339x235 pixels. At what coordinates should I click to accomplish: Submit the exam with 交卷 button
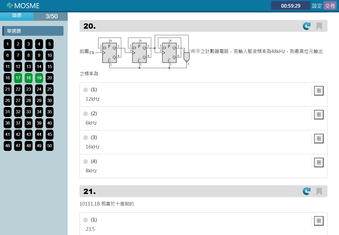pos(330,6)
